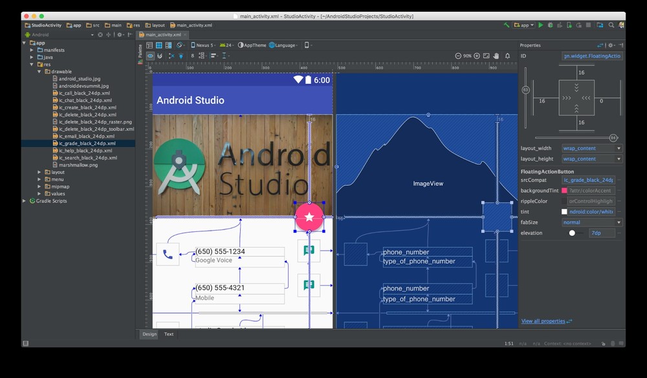Zoom in the layout with plus icon
The width and height of the screenshot is (647, 378).
[x=477, y=56]
